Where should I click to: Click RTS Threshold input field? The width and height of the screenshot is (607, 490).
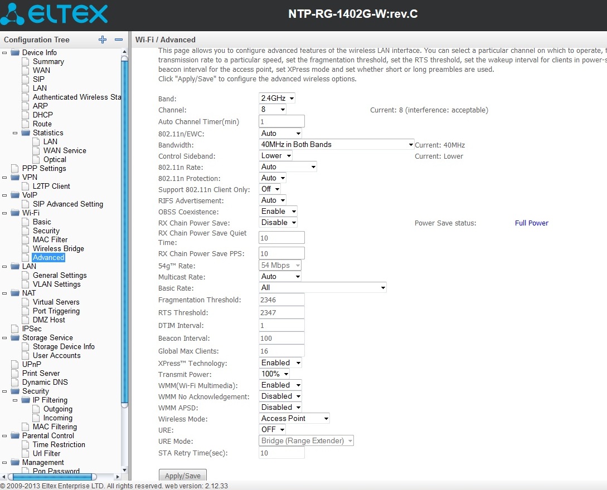(x=281, y=312)
